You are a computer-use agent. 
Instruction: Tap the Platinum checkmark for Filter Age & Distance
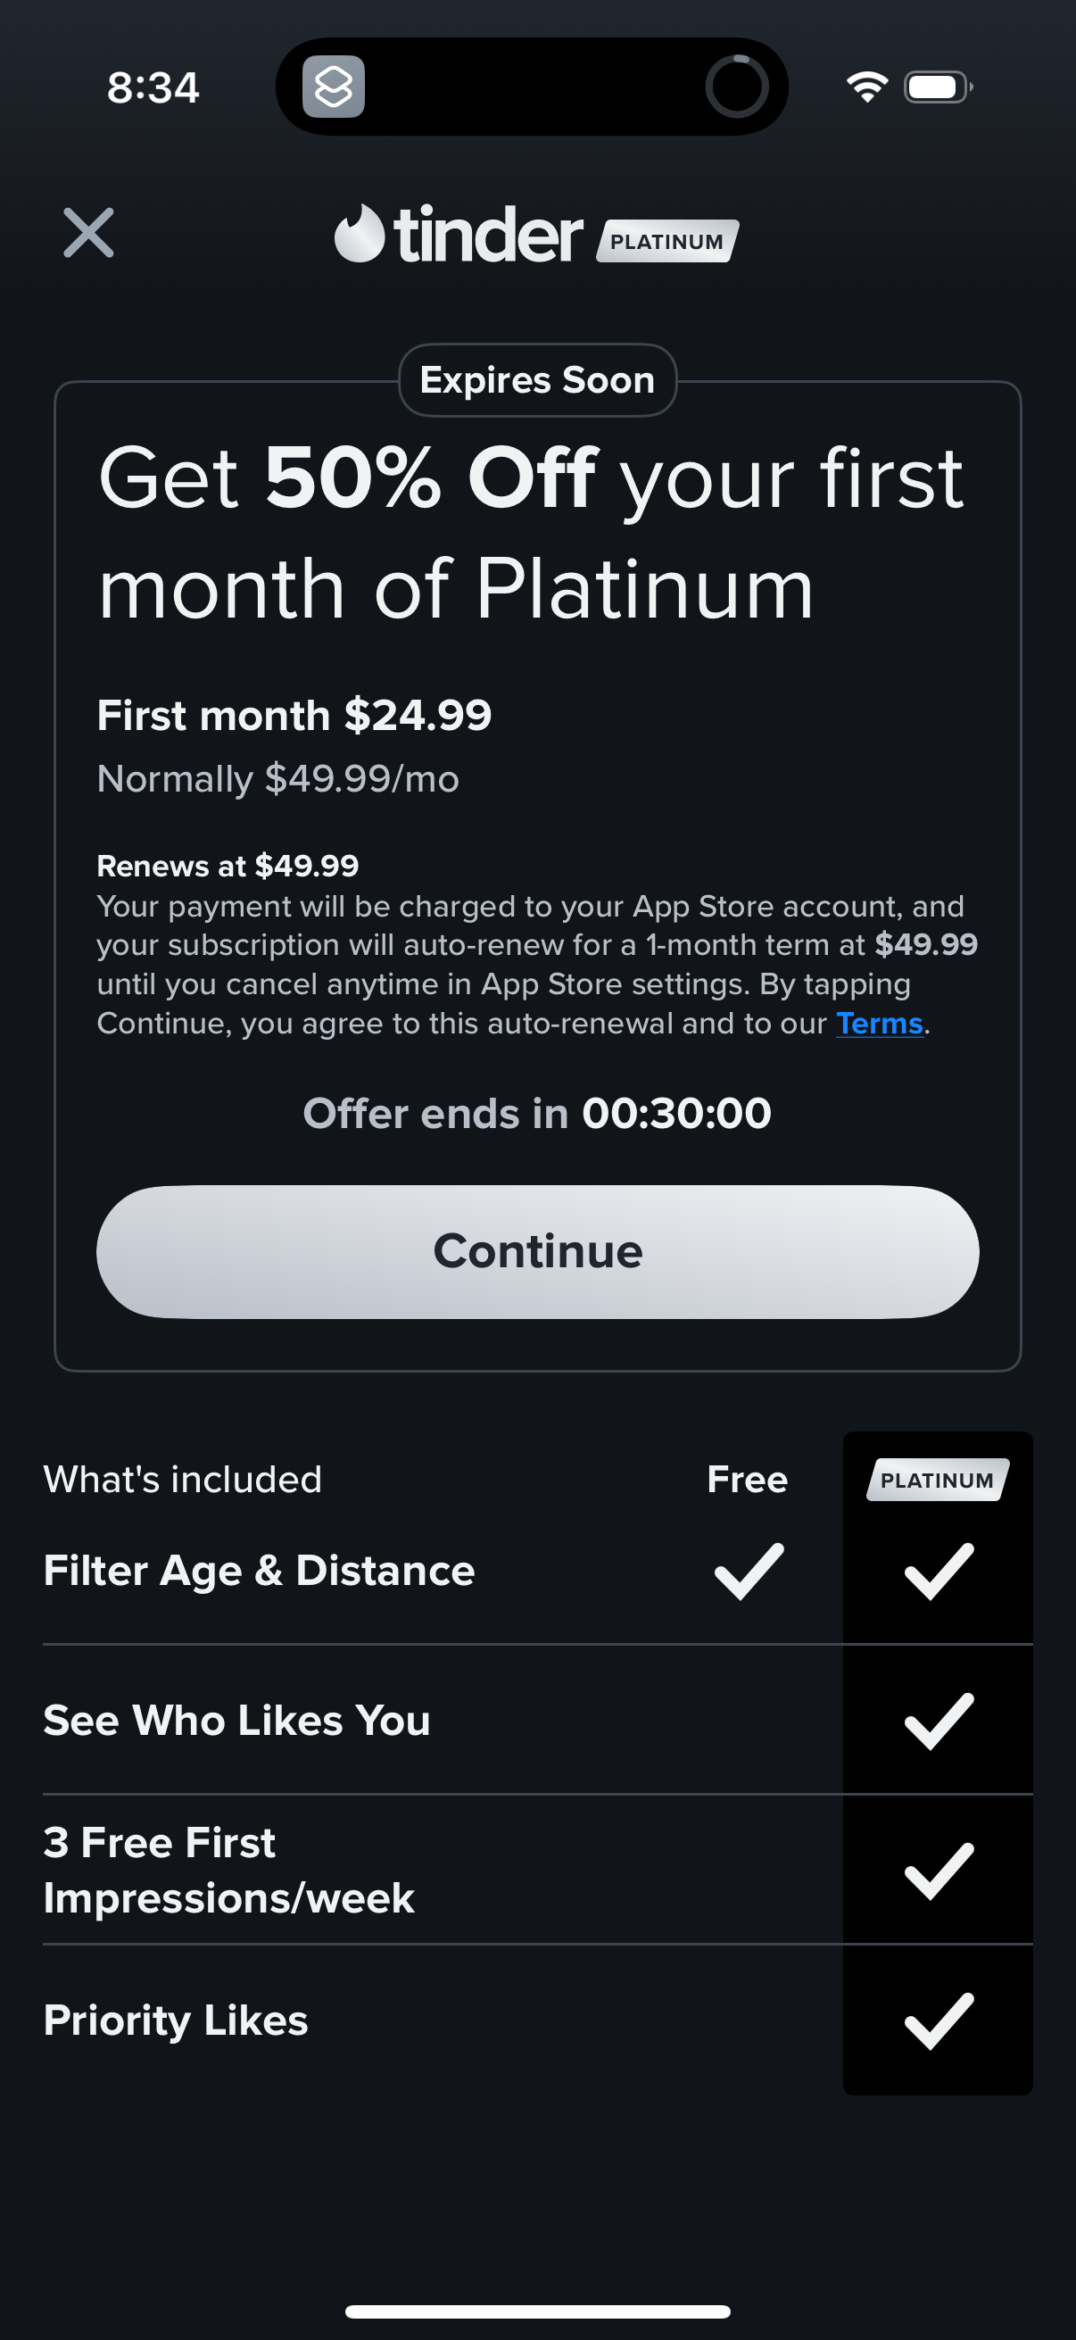[x=938, y=1571]
